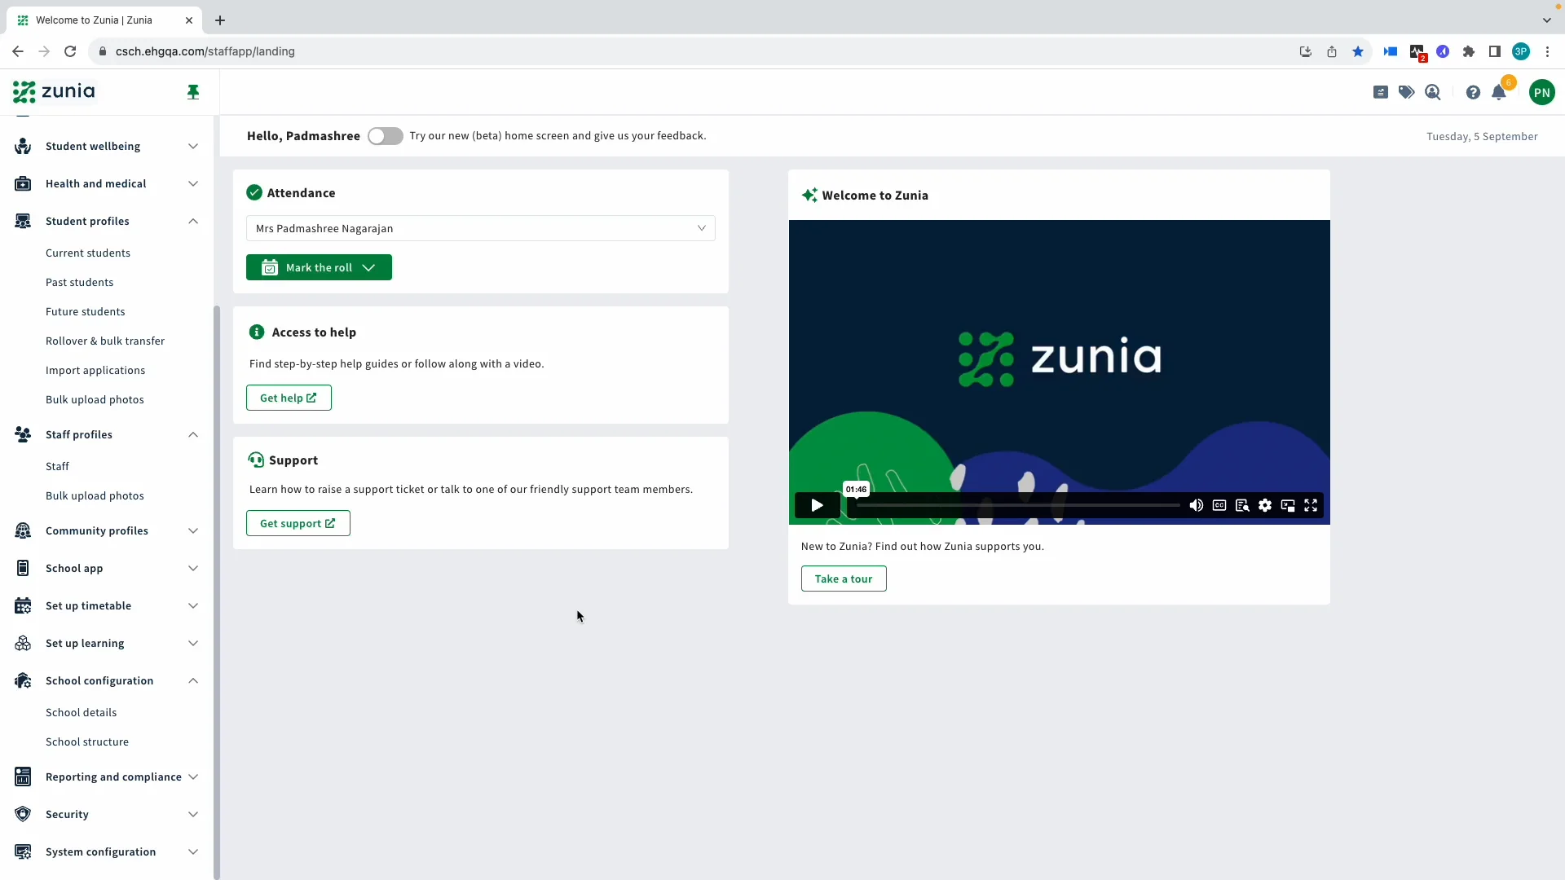Image resolution: width=1565 pixels, height=880 pixels.
Task: Click the Zunia logo
Action: click(53, 91)
